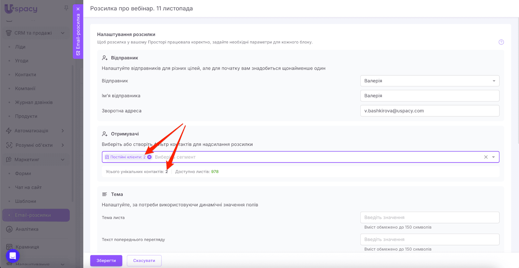Expand the Розумні об'єкти menu

(x=63, y=145)
